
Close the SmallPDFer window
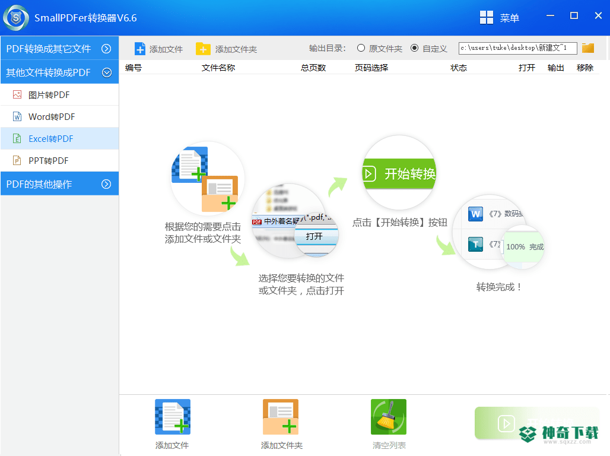tap(598, 15)
